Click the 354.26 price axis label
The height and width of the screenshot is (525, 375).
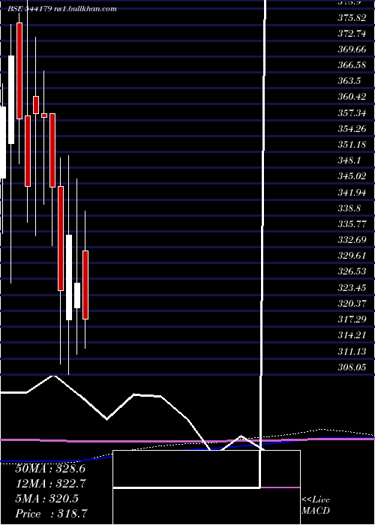pyautogui.click(x=352, y=129)
